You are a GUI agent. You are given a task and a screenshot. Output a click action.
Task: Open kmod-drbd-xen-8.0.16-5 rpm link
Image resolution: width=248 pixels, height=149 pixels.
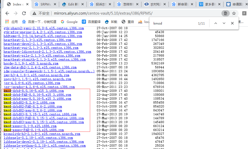37,99
